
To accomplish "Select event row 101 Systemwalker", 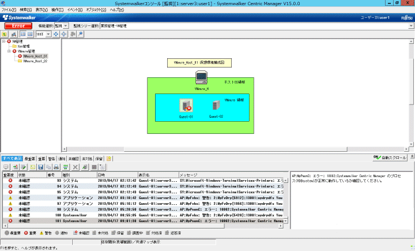I will tap(143, 221).
